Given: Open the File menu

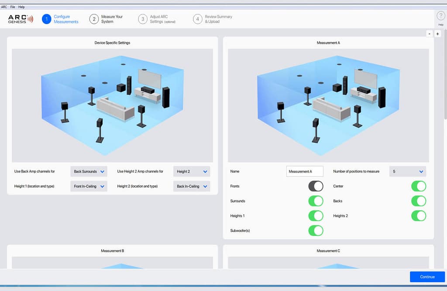Looking at the screenshot, I should click(x=12, y=7).
